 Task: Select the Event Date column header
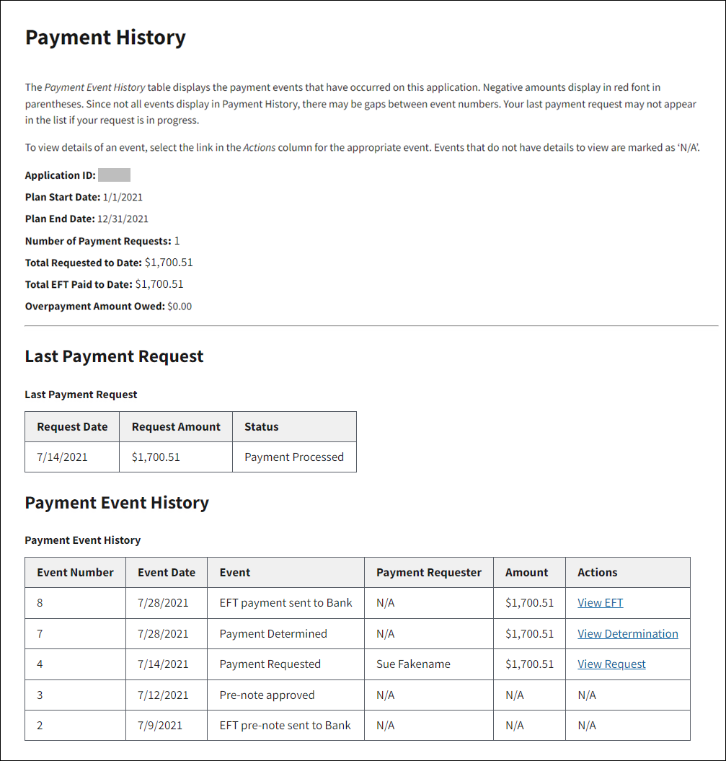167,573
